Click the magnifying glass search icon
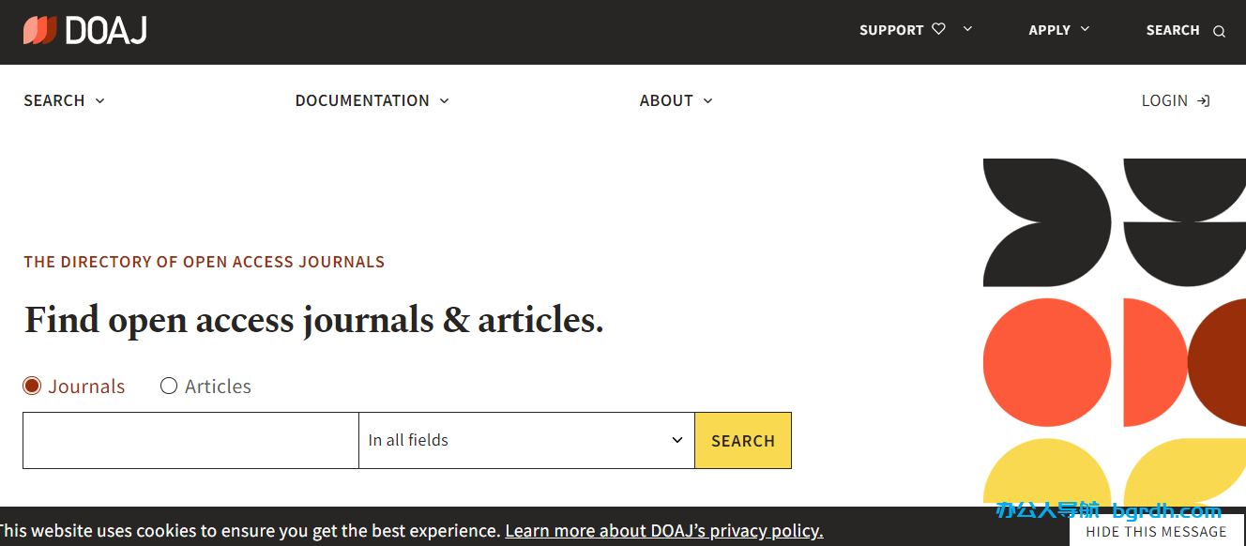 pos(1219,31)
